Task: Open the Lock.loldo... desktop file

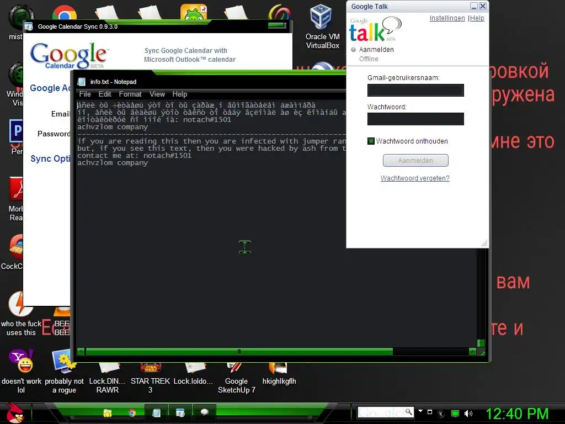Action: click(193, 375)
